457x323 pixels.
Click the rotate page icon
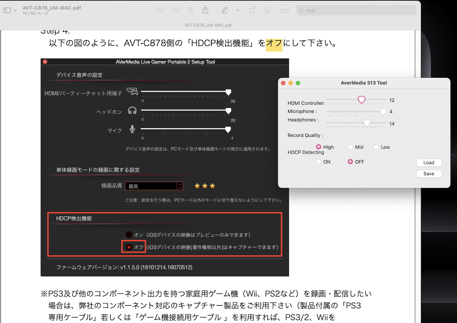click(x=252, y=10)
